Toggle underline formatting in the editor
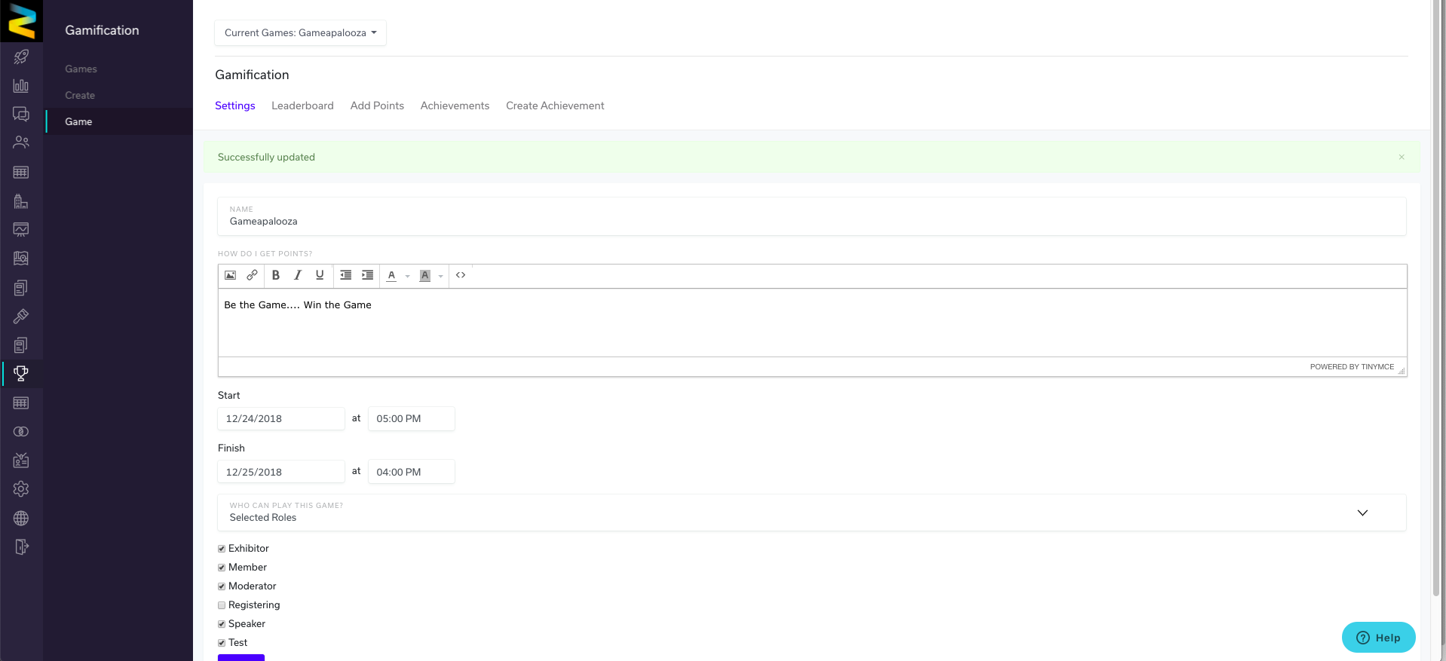The width and height of the screenshot is (1446, 661). click(x=320, y=275)
